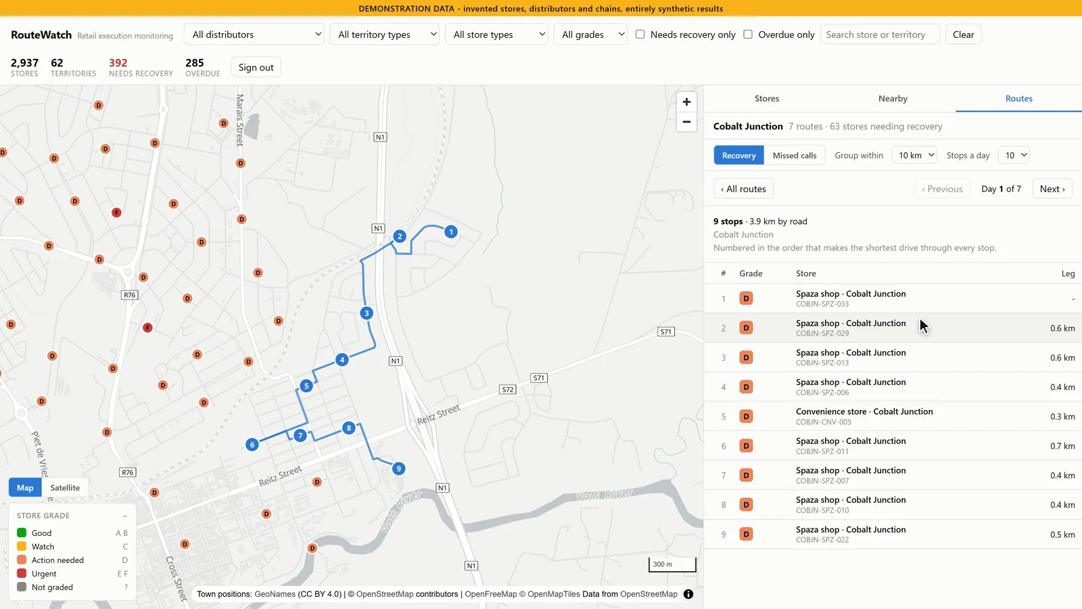The image size is (1082, 609).
Task: Enable the Needs recovery only checkbox
Action: [640, 35]
